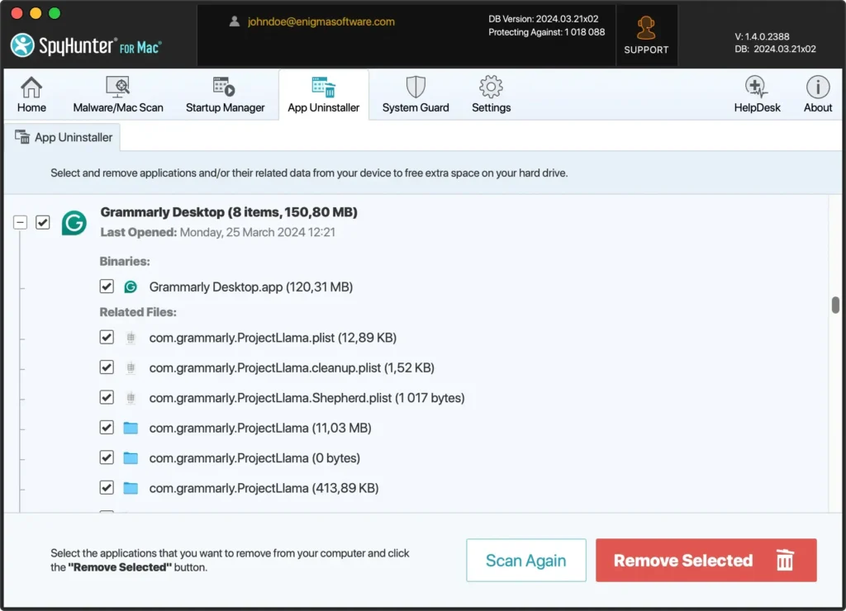Click the Scan Again button
The image size is (846, 611).
(x=525, y=561)
